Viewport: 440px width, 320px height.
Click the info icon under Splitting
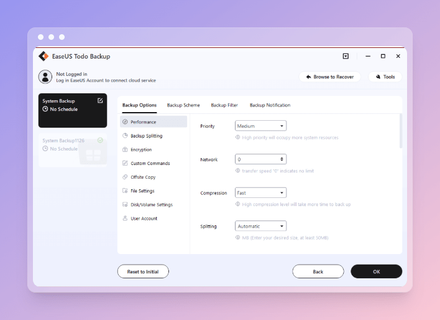point(237,237)
